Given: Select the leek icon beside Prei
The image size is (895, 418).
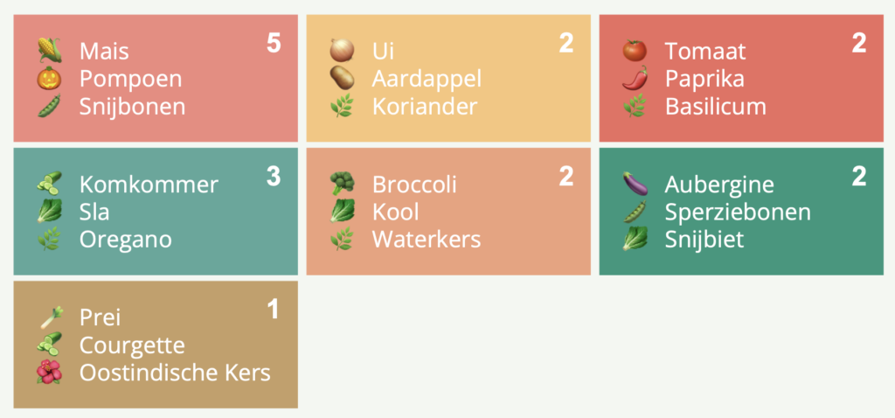Looking at the screenshot, I should tap(51, 317).
